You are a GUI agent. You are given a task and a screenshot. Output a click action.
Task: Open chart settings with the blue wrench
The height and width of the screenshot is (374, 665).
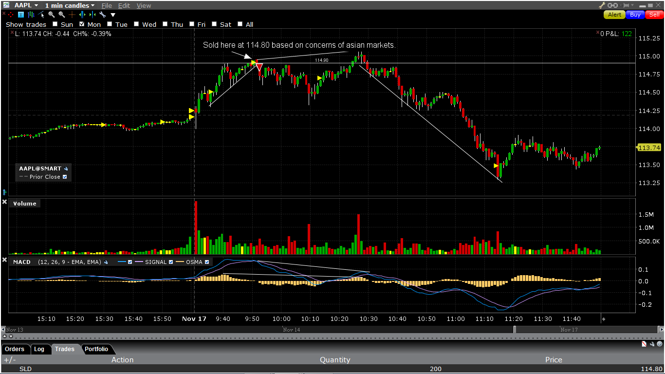(x=103, y=15)
